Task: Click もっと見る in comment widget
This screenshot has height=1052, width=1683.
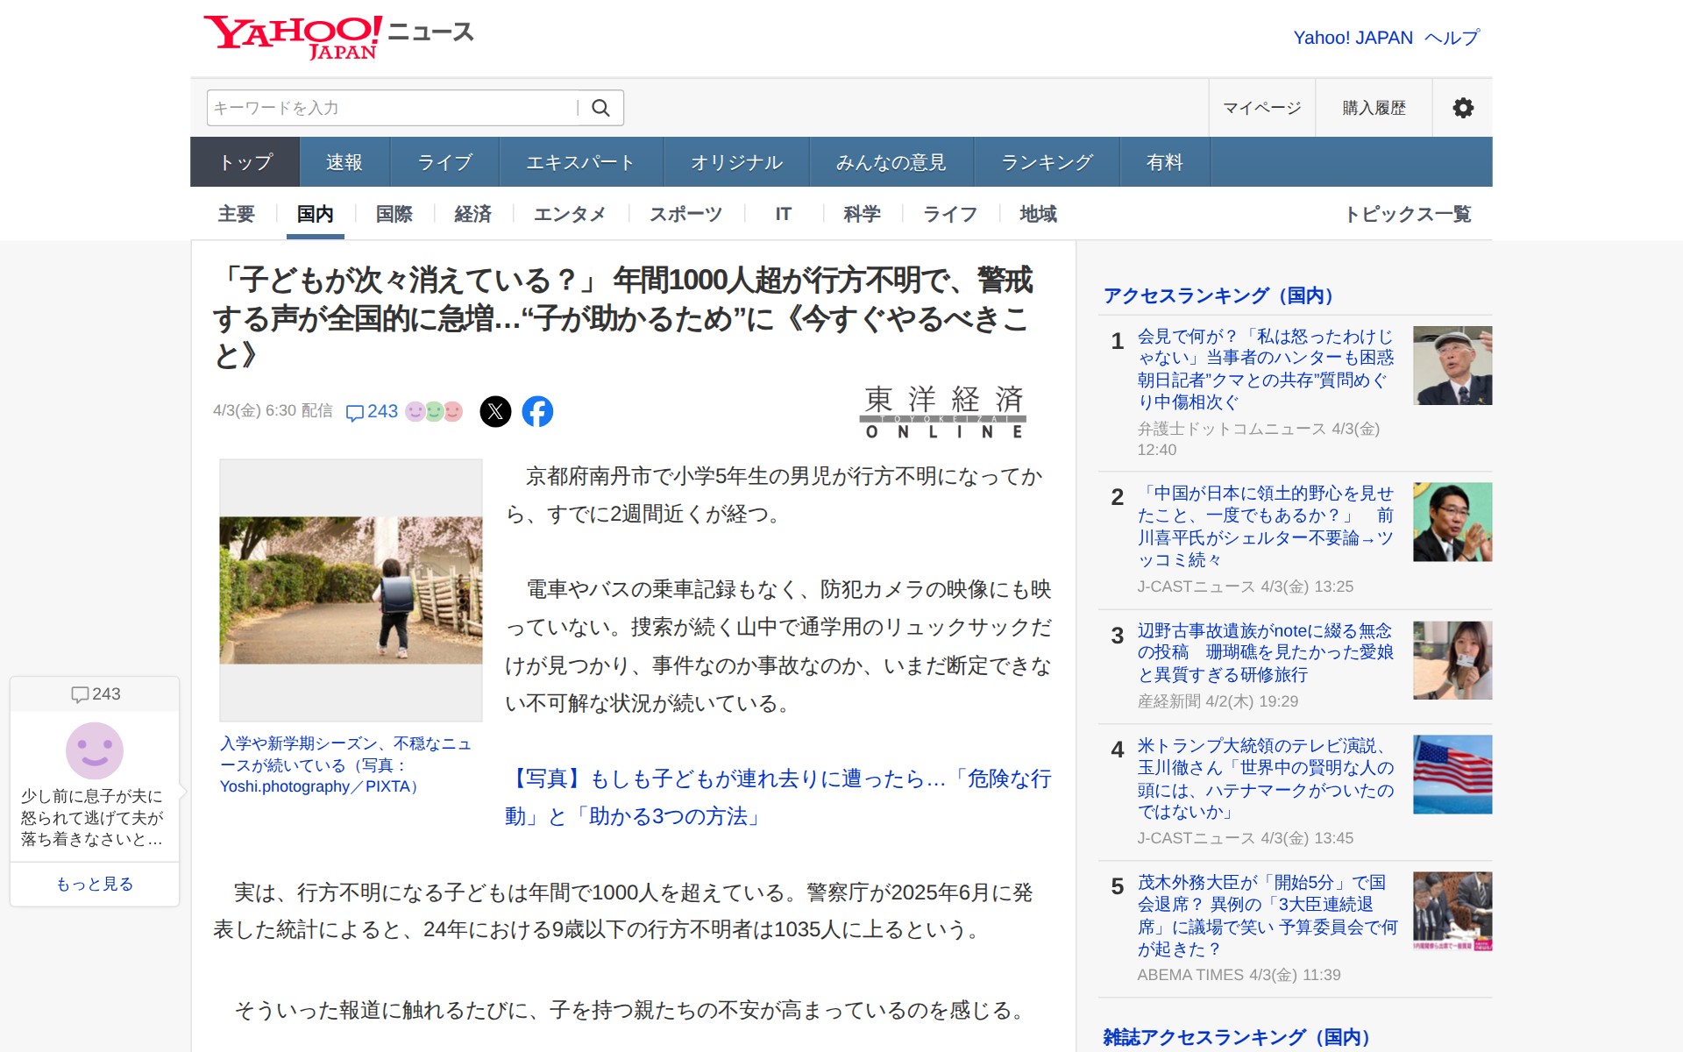Action: (95, 884)
